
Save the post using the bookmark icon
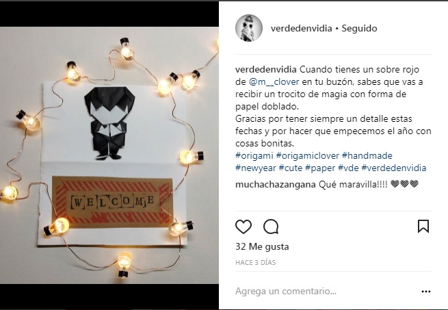click(x=423, y=227)
